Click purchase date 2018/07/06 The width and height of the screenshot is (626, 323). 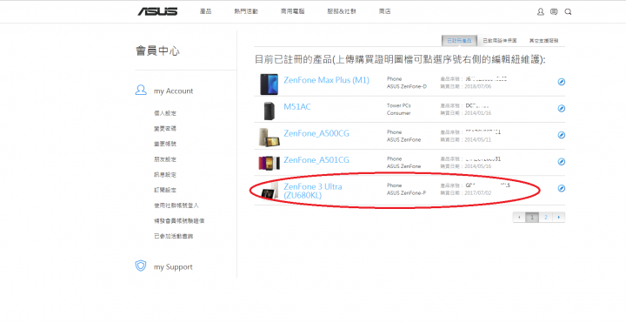(478, 86)
